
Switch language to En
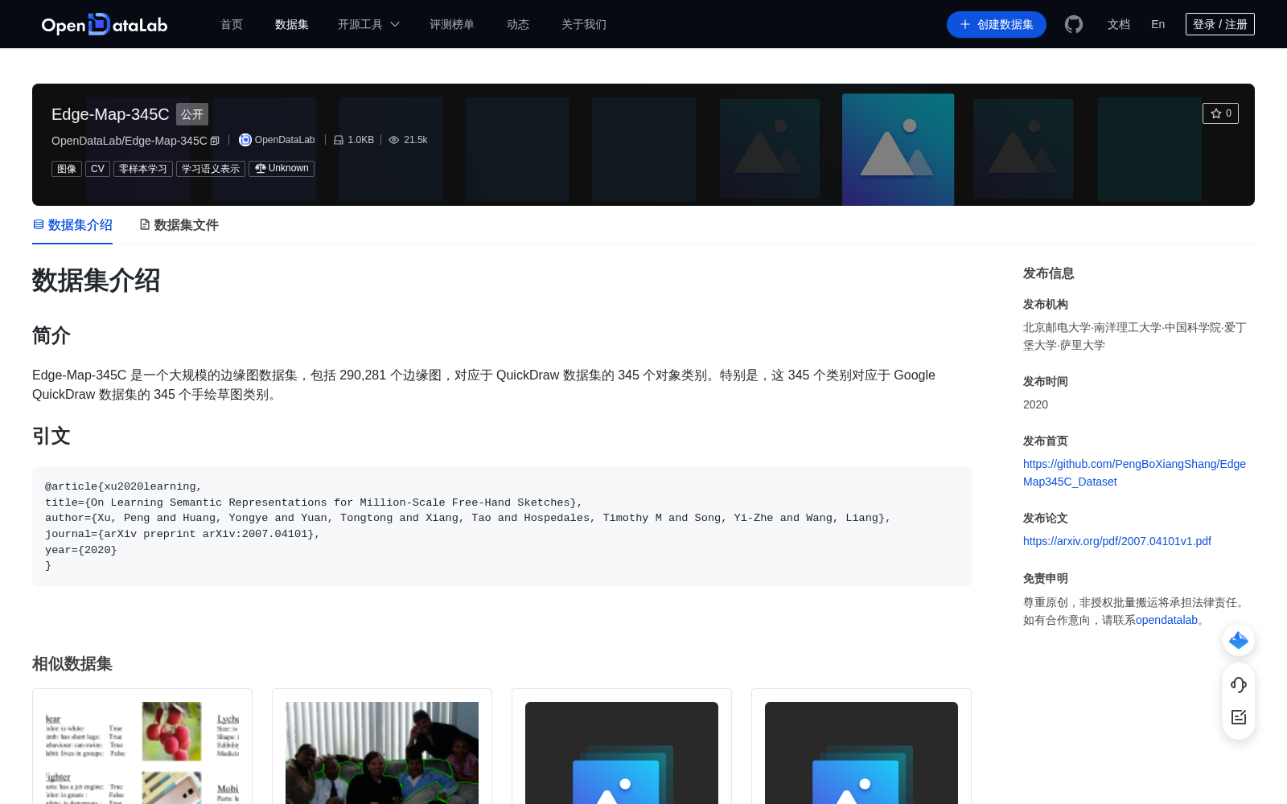(x=1158, y=24)
